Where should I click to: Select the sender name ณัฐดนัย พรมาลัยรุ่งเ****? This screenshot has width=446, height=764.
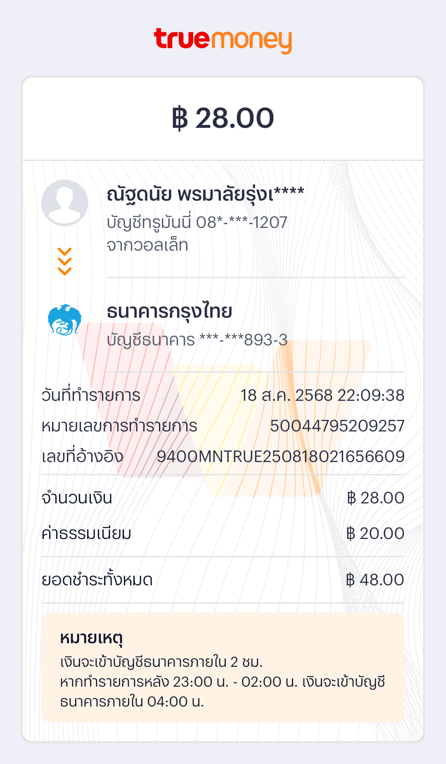[x=205, y=194]
